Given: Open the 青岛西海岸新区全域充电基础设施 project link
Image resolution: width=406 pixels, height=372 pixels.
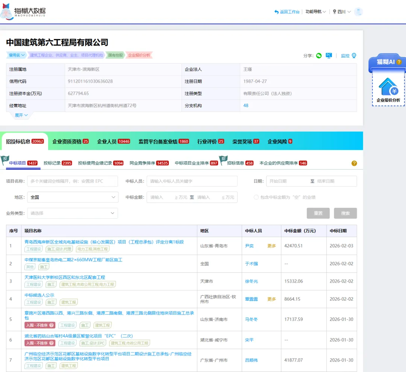Looking at the screenshot, I should 104,242.
